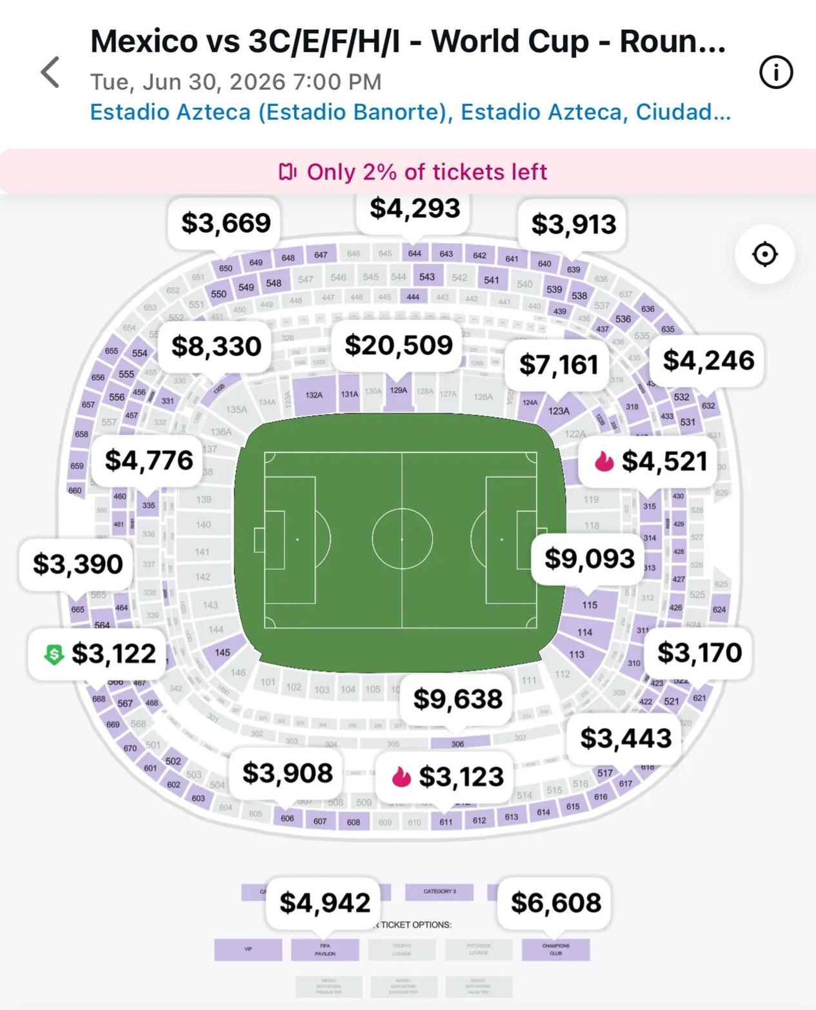Tap the flame icon on $3,123 price
816x1010 pixels.
click(402, 776)
